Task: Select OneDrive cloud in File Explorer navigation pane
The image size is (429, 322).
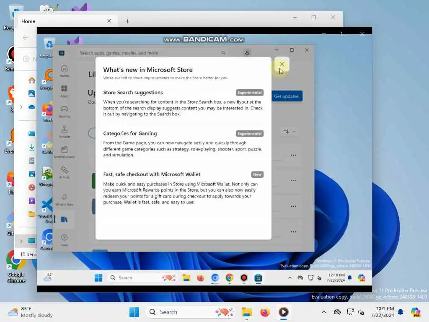Action: coord(32,107)
